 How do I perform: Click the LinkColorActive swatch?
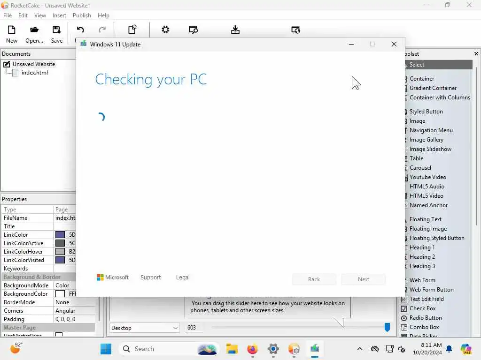[60, 243]
